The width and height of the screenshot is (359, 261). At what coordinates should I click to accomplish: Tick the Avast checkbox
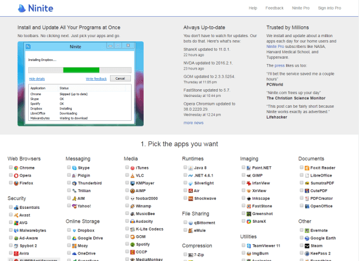[x=11, y=215]
